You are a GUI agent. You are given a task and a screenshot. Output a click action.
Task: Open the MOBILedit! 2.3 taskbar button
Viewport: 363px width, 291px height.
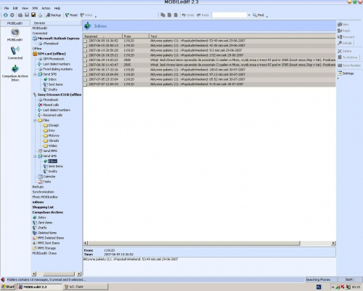click(x=39, y=287)
